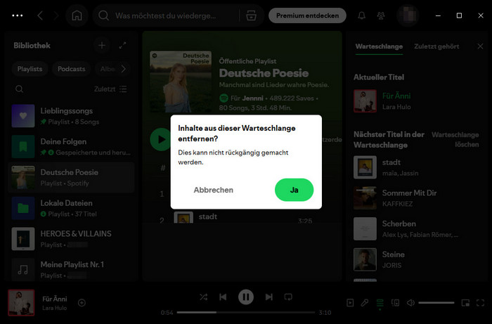Image resolution: width=492 pixels, height=324 pixels.
Task: Open the three-dot app menu
Action: [x=18, y=15]
